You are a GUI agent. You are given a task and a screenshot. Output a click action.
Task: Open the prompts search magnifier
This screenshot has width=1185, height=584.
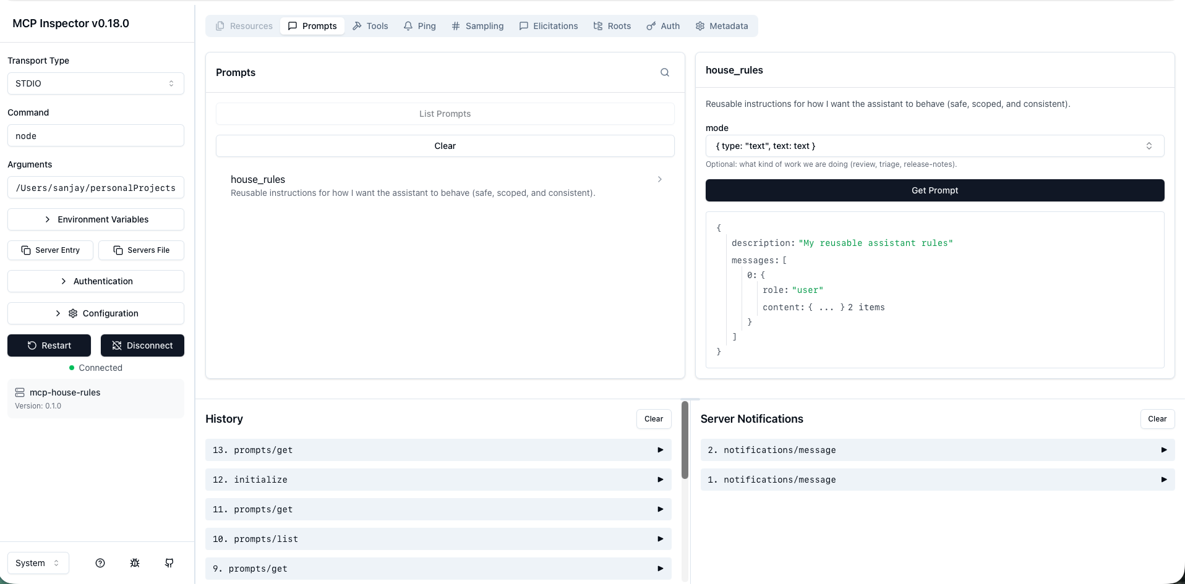pos(664,72)
